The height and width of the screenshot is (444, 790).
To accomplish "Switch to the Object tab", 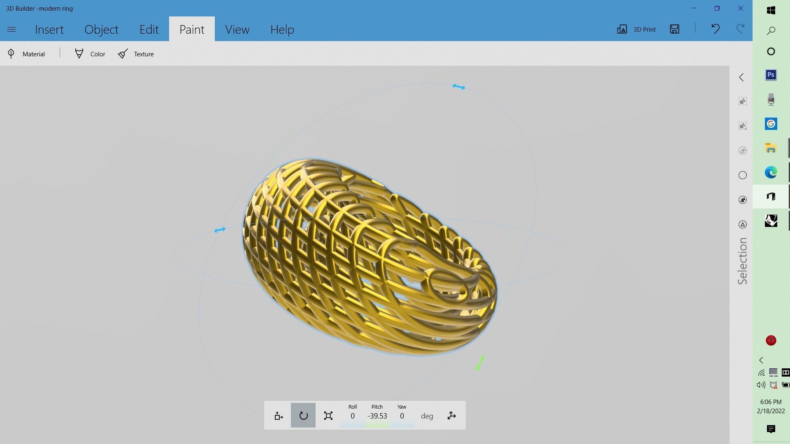I will tap(101, 29).
